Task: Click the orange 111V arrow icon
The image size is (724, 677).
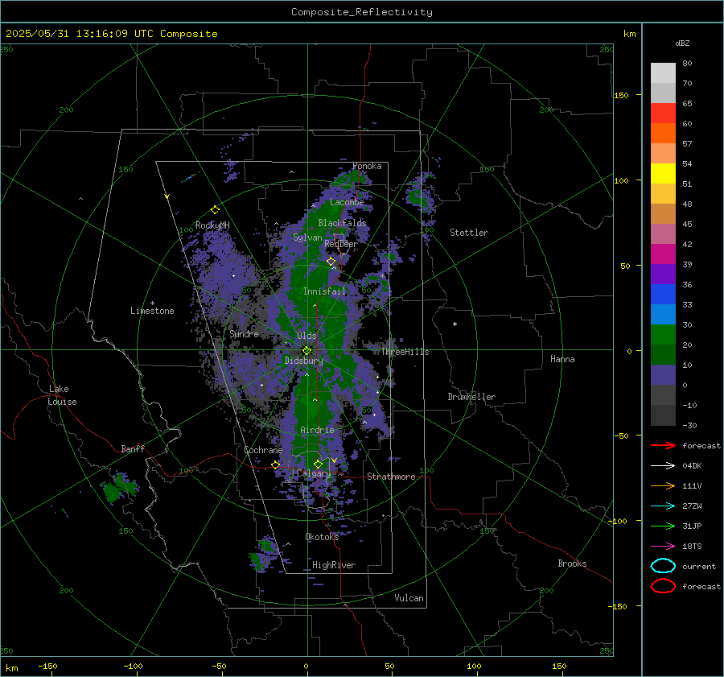Action: 663,485
